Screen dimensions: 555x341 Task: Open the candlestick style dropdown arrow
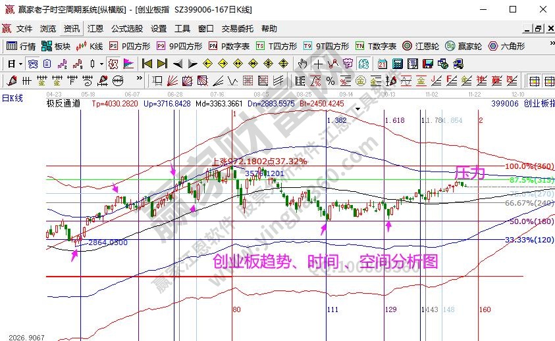(101, 64)
